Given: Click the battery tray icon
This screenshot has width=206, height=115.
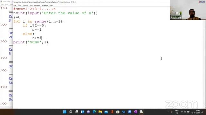Looking at the screenshot, I should [188, 112].
